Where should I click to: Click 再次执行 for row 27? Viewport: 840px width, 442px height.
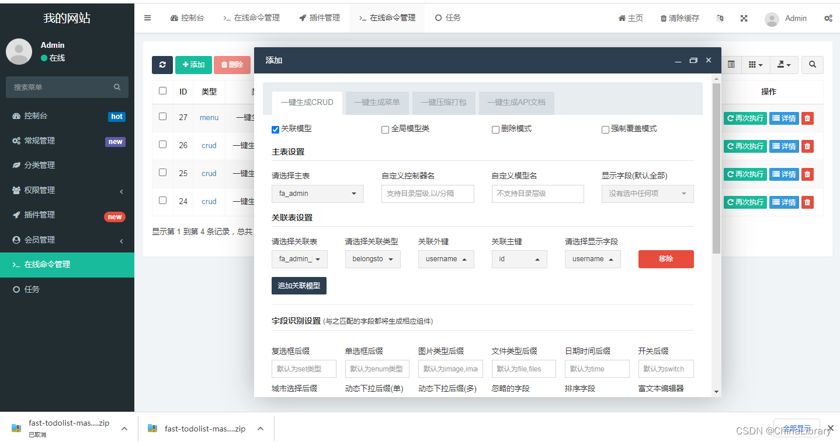745,118
